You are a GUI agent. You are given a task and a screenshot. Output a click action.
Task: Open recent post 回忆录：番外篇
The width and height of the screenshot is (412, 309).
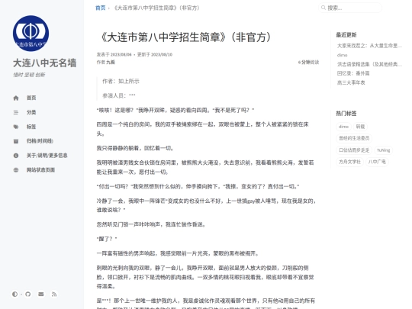(353, 73)
